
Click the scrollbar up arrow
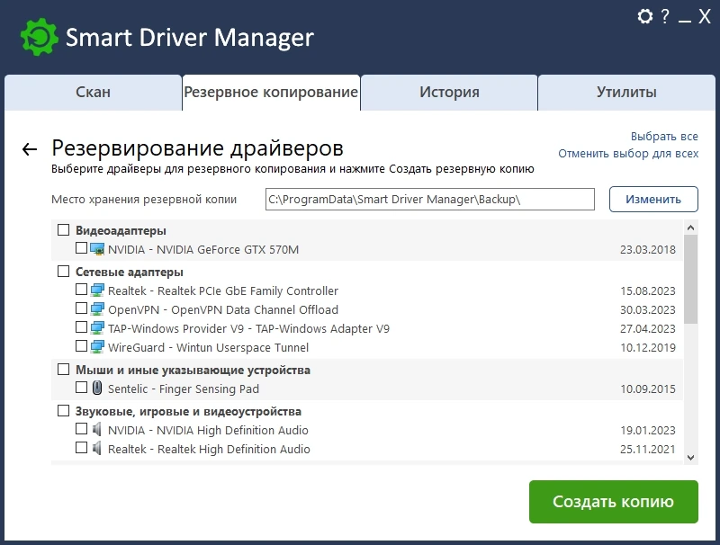click(x=690, y=228)
